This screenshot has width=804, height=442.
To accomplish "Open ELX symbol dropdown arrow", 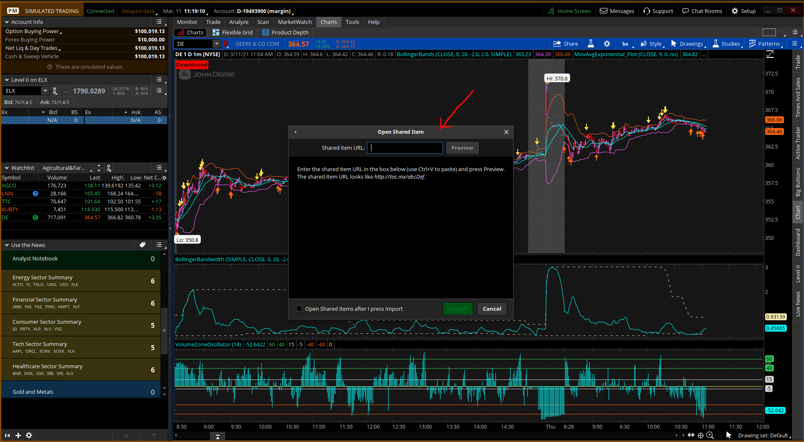I will (45, 91).
